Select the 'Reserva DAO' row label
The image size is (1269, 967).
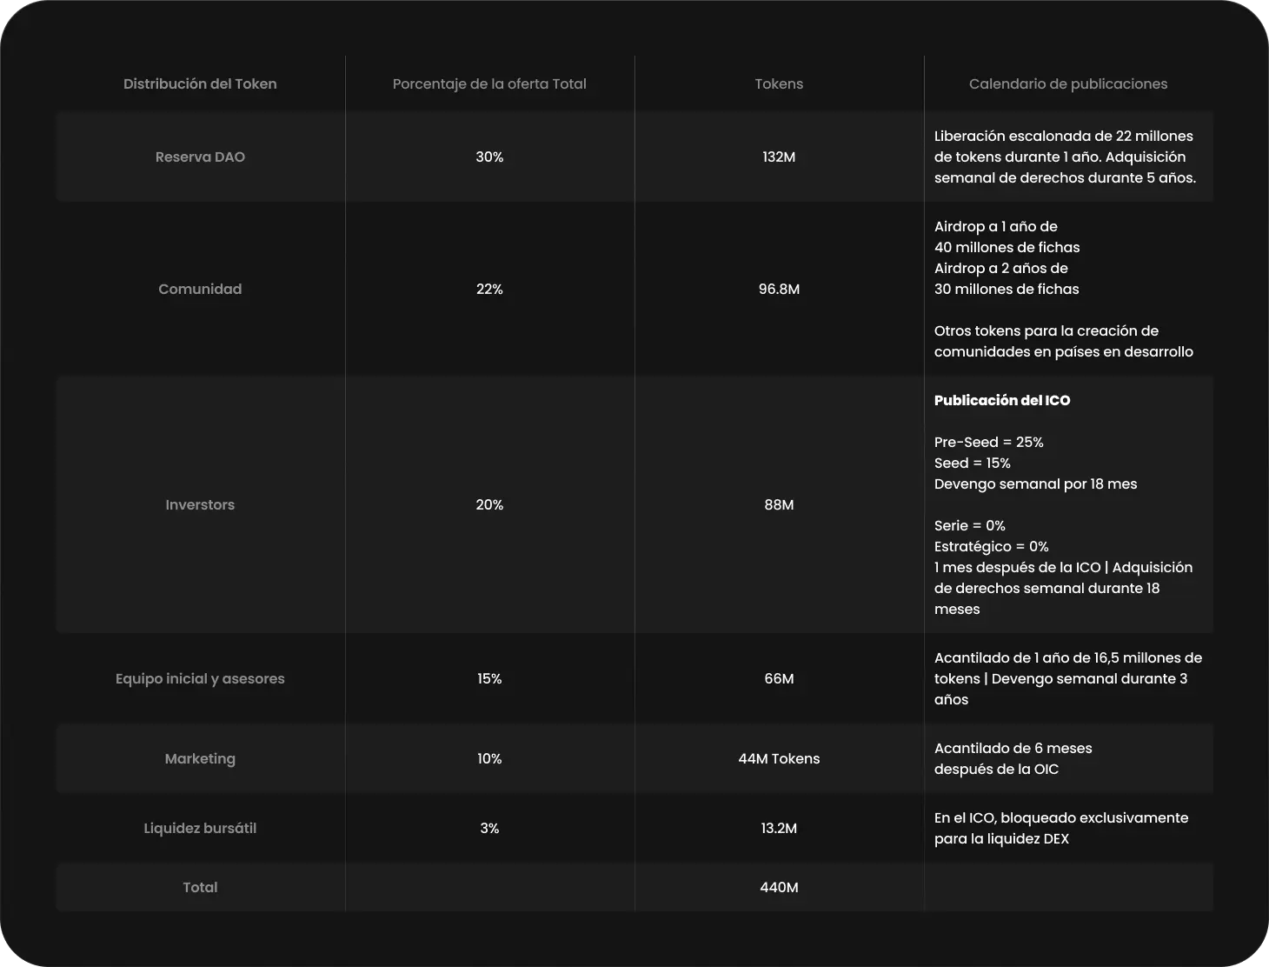[x=200, y=157]
